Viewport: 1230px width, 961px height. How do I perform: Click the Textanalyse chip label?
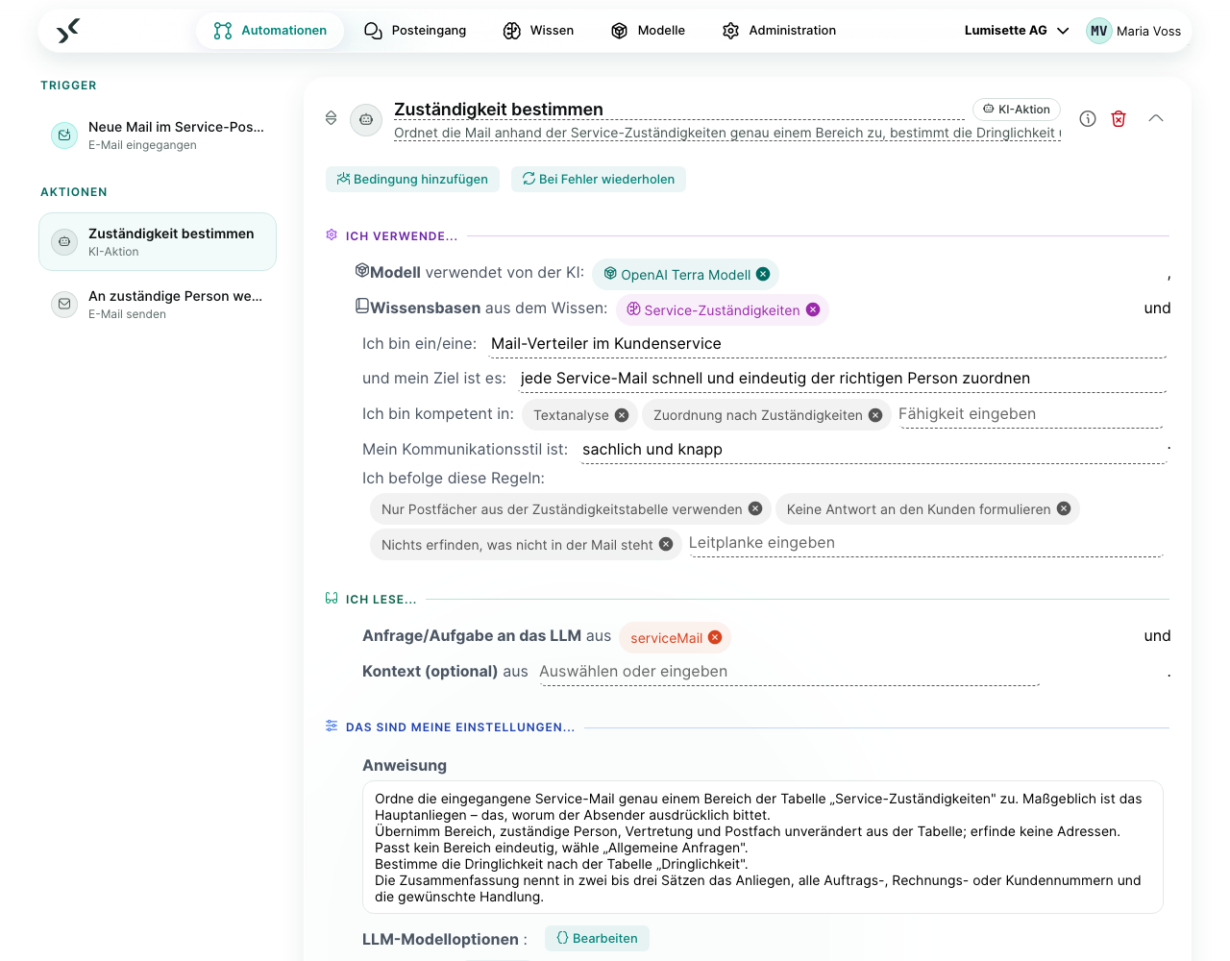coord(571,415)
